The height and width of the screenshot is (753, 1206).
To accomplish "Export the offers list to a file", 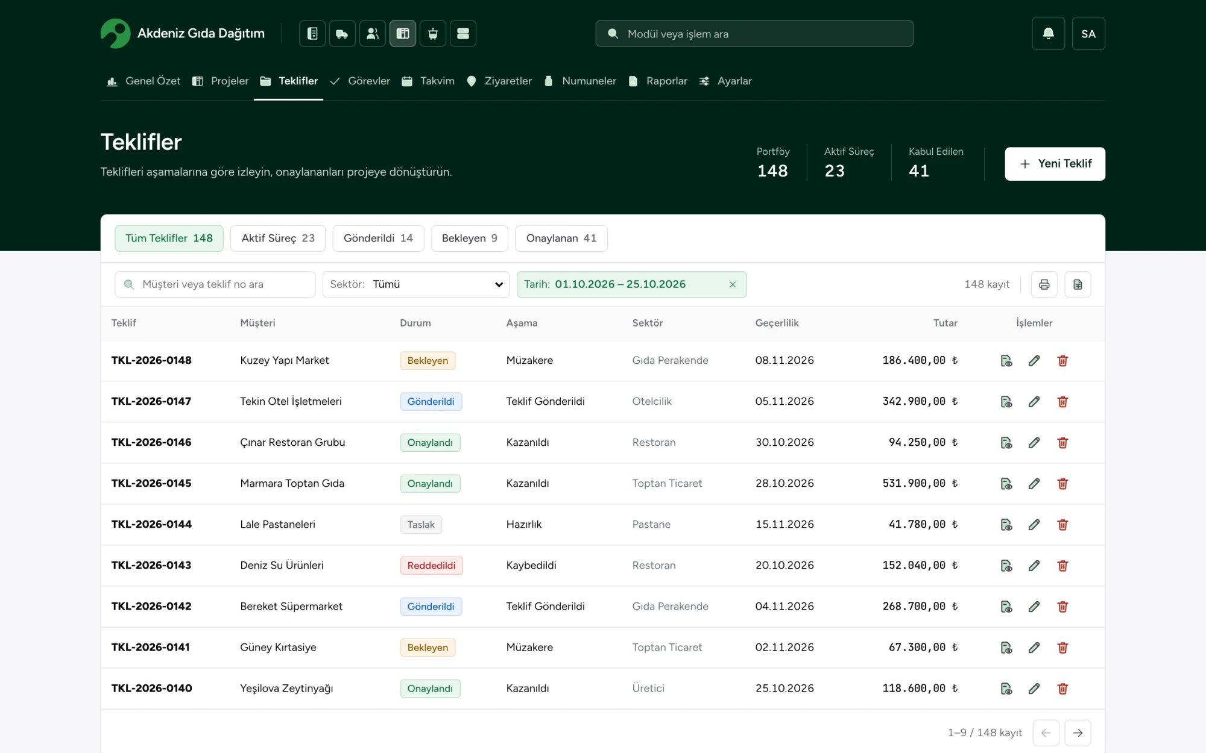I will click(1078, 284).
